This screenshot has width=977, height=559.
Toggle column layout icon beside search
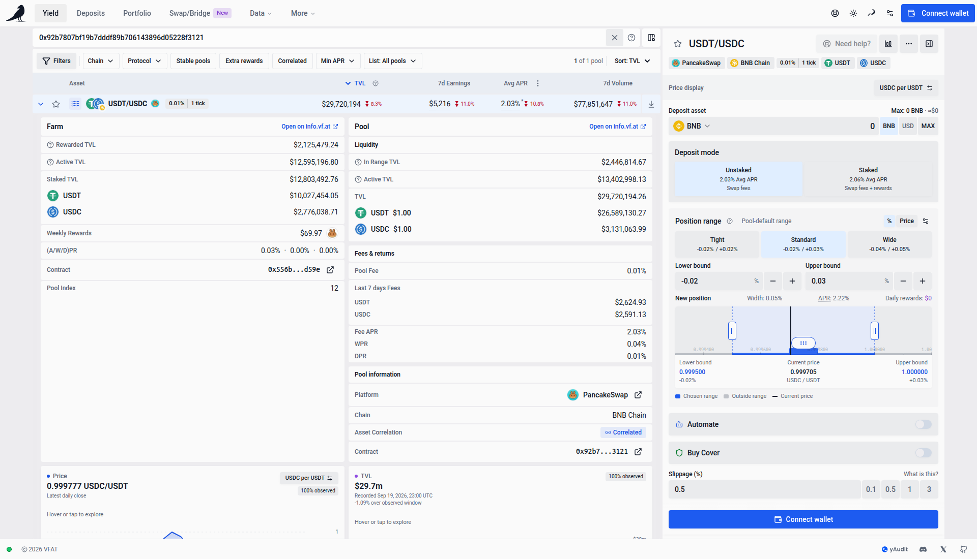click(651, 38)
